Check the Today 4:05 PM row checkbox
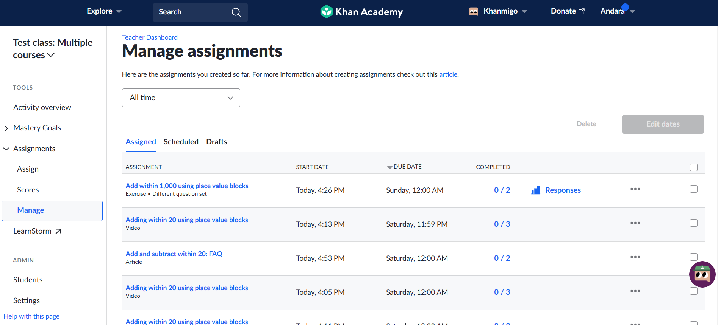 pos(694,291)
